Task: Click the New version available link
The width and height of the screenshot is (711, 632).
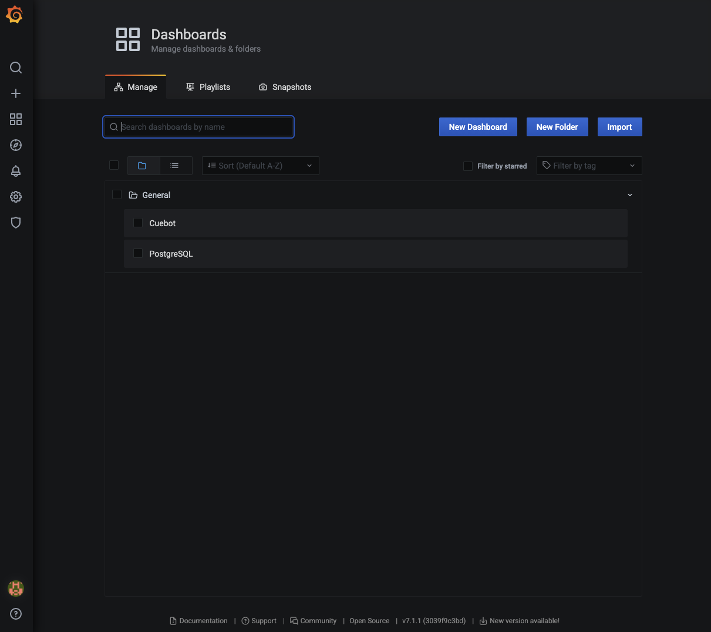Action: (520, 621)
